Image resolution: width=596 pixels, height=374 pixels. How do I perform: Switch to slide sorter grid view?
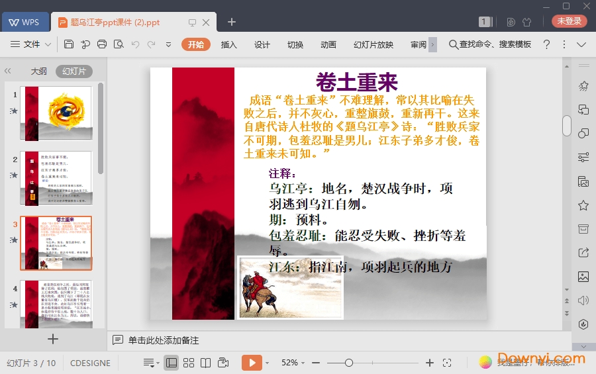(189, 363)
